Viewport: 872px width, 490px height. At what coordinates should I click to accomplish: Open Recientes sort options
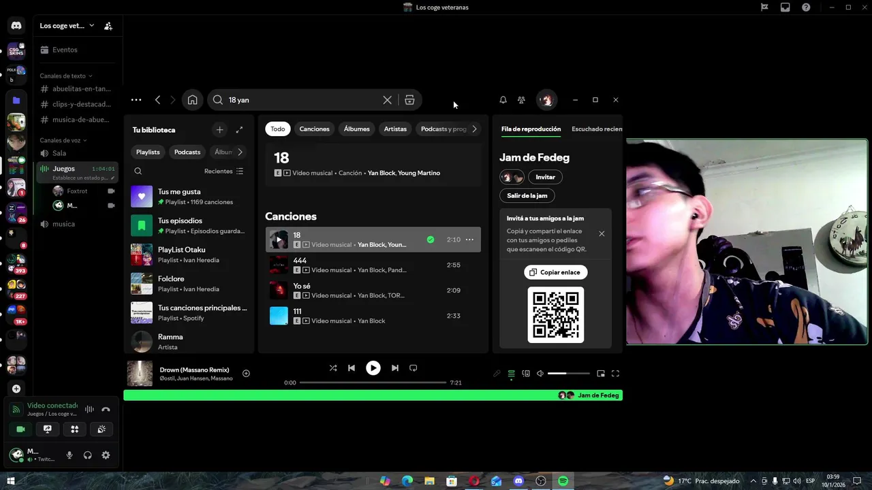pyautogui.click(x=223, y=171)
